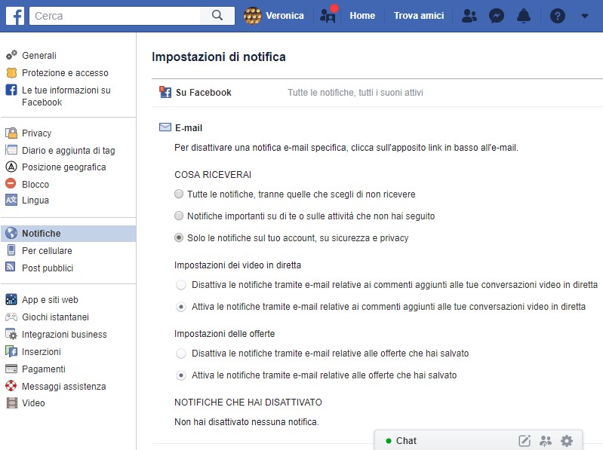603x450 pixels.
Task: Select Attiva notifiche video in diretta radio
Action: [x=180, y=307]
